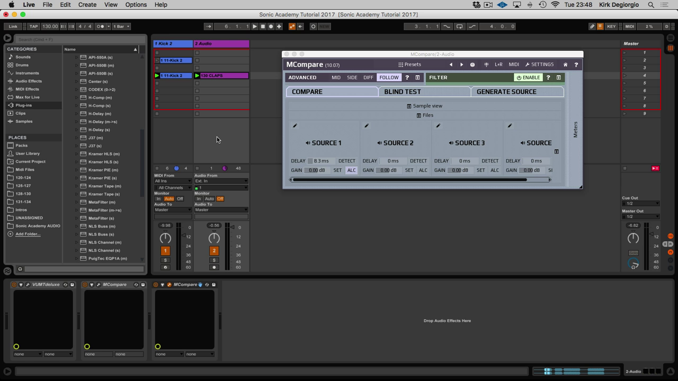Screen dimensions: 678x381
Task: Collapse the Filter section panel icon
Action: [558, 77]
